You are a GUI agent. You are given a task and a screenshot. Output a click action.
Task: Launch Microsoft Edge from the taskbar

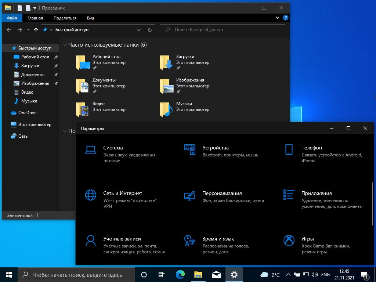pos(180,274)
